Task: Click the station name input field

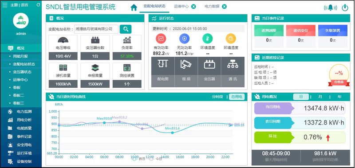Action: [96, 29]
